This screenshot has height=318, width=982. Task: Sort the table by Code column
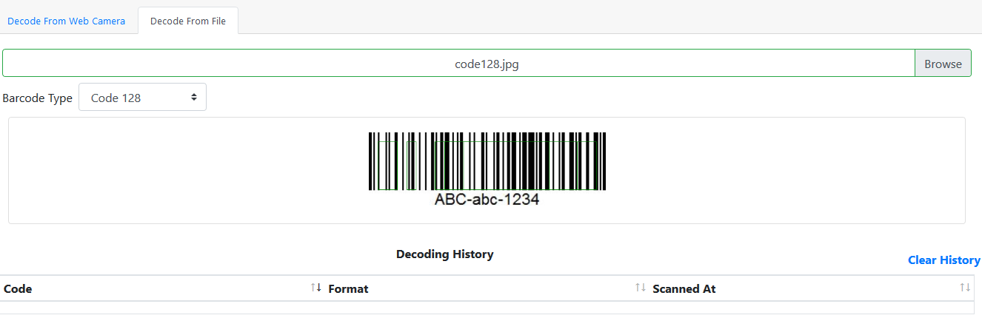[x=162, y=288]
